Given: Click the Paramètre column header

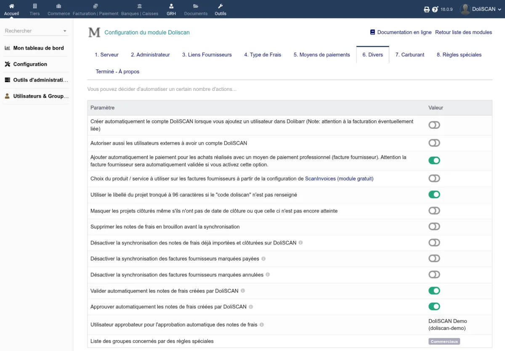Looking at the screenshot, I should coord(102,108).
